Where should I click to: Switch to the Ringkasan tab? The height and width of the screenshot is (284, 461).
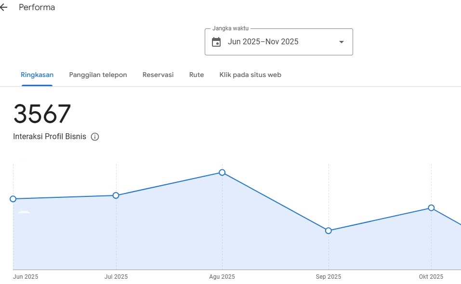tap(37, 75)
